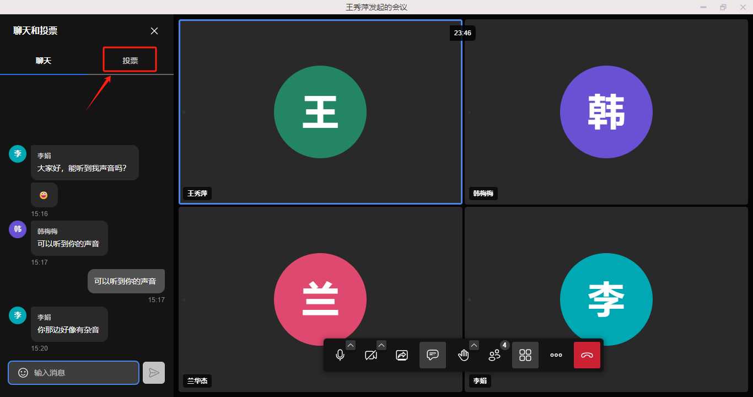Expand camera options arrow
This screenshot has height=397, width=753.
pos(381,345)
